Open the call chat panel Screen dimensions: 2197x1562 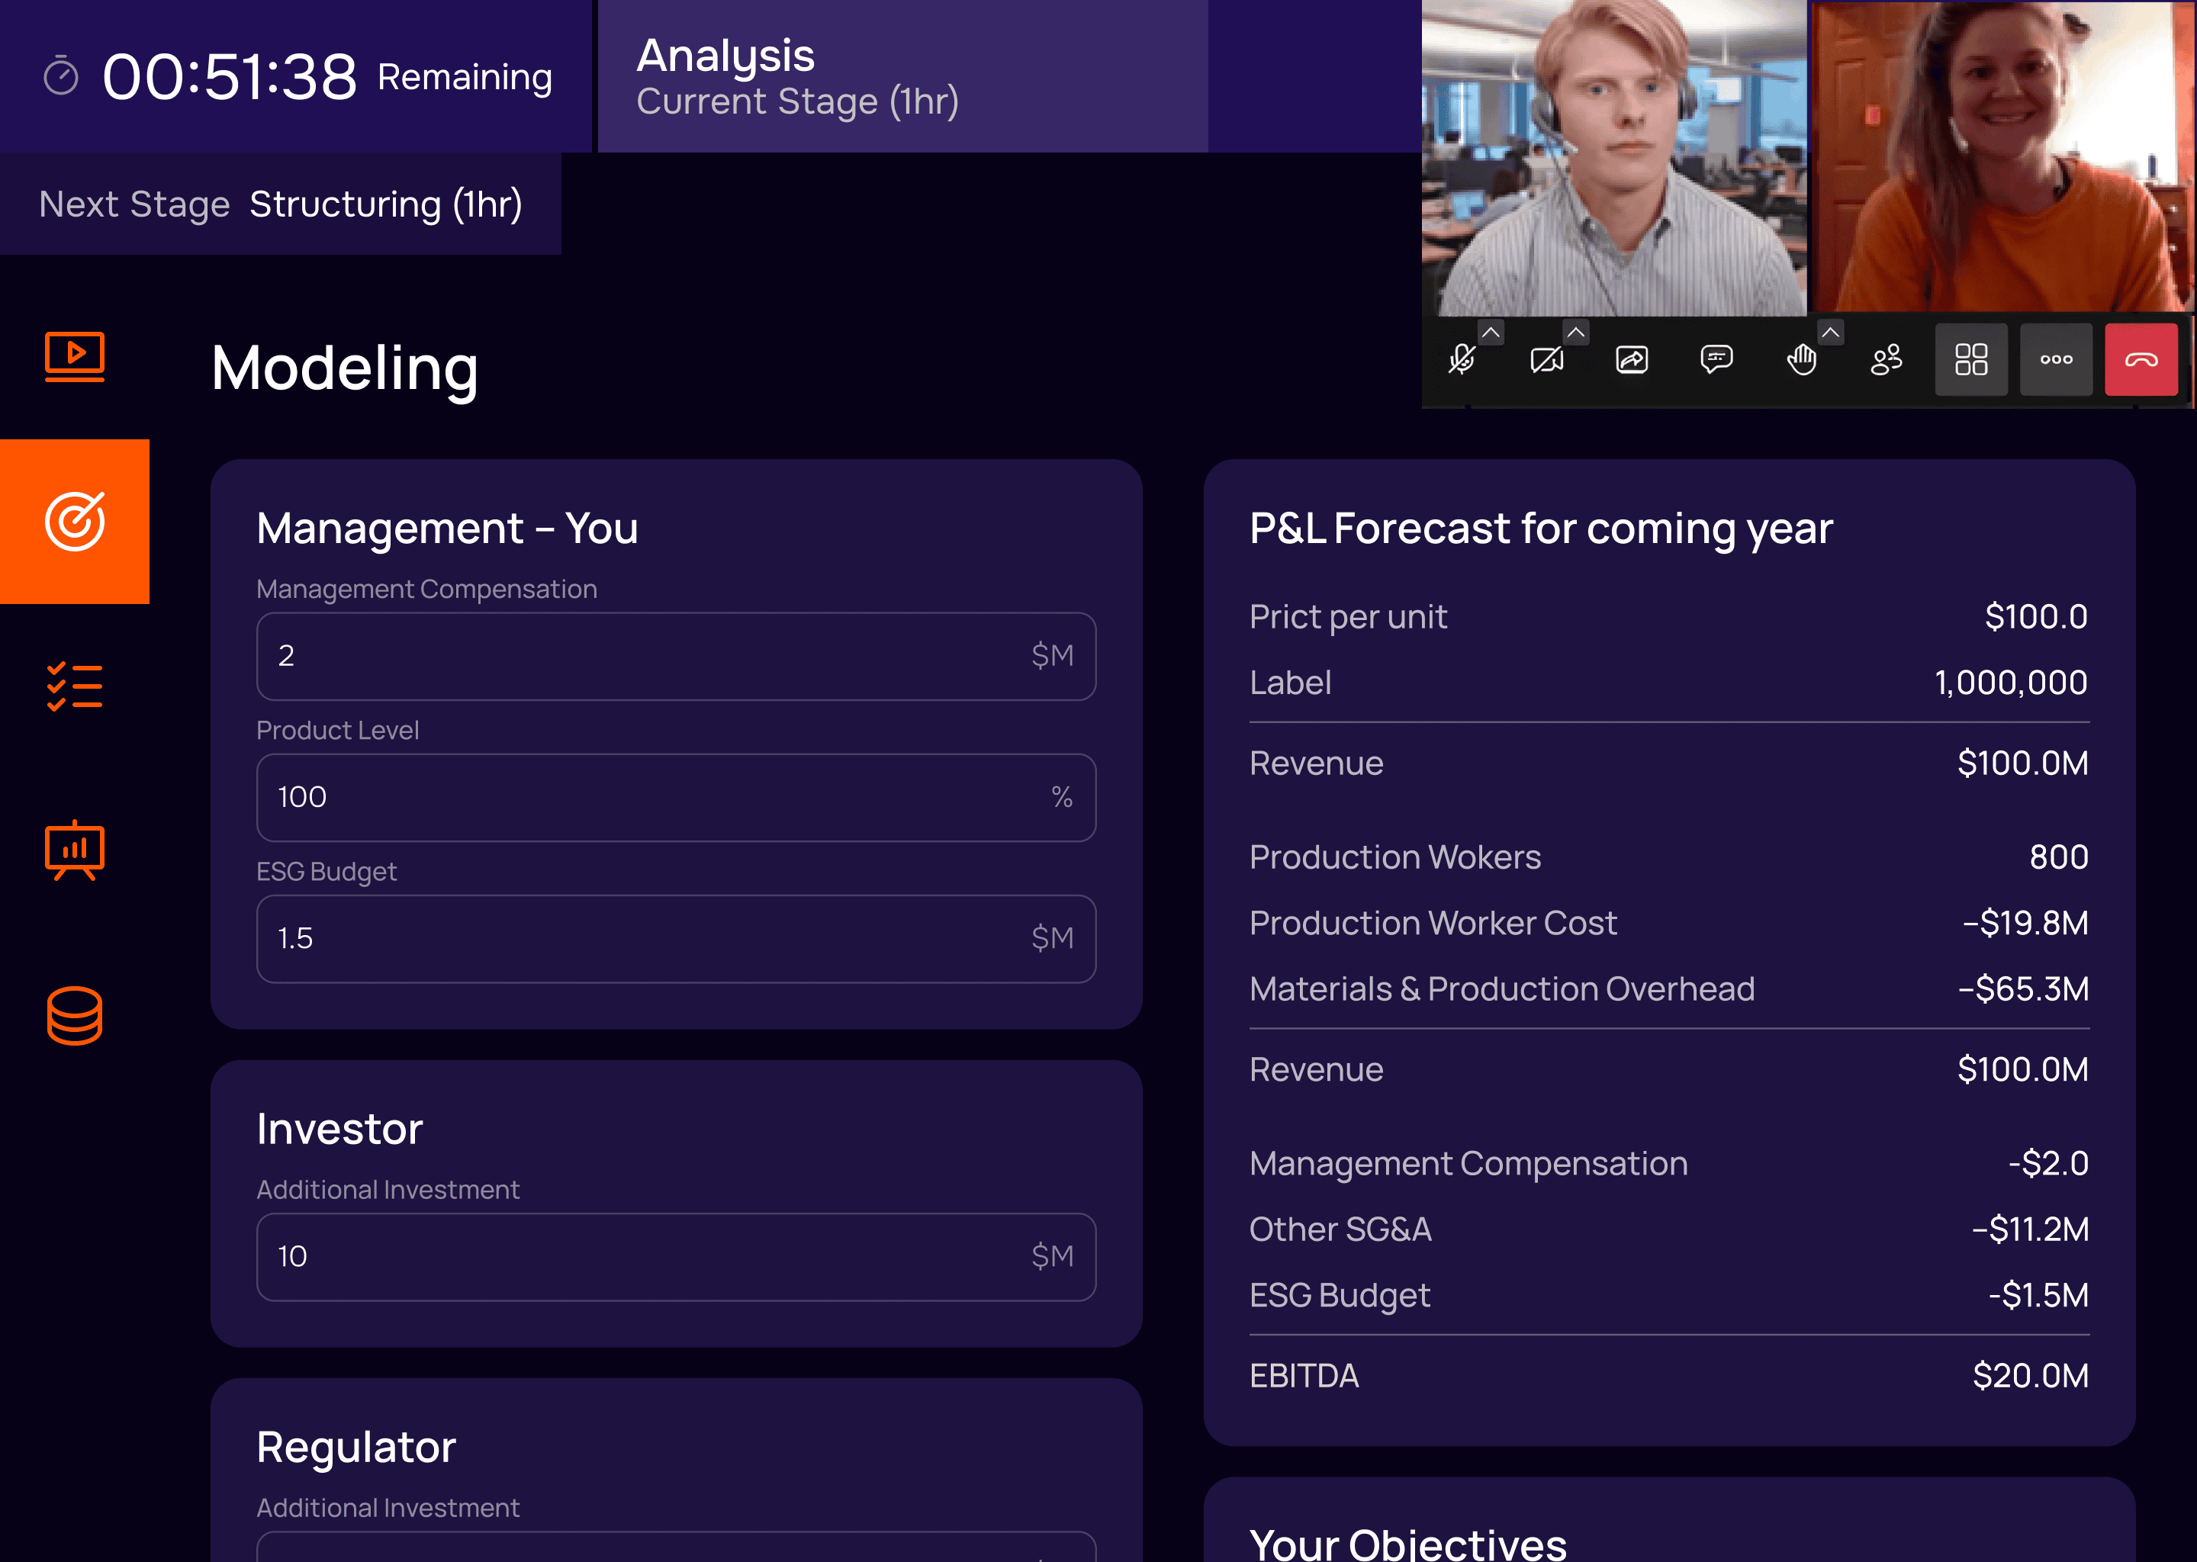[x=1717, y=360]
